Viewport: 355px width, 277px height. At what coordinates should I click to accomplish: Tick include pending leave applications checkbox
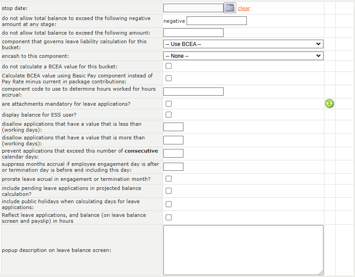point(169,191)
